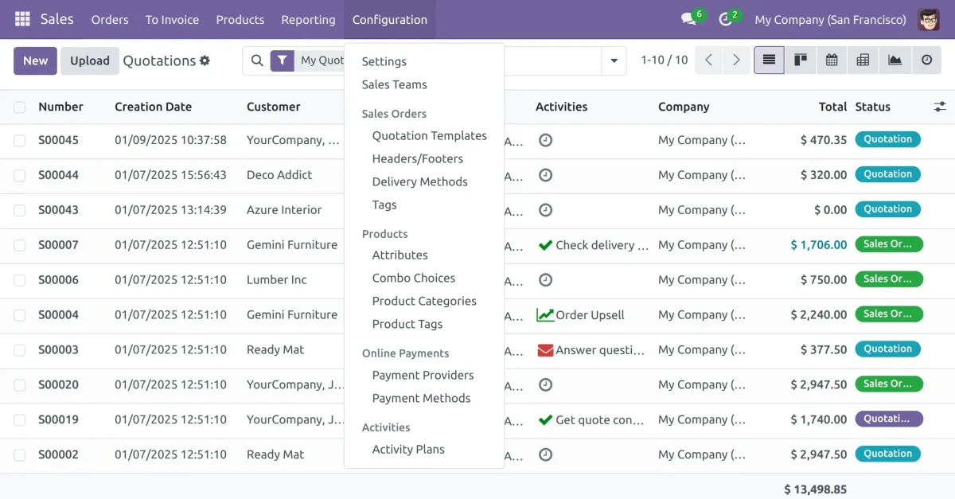This screenshot has height=499, width=955.
Task: Open the Quotations gear settings menu
Action: tap(205, 60)
